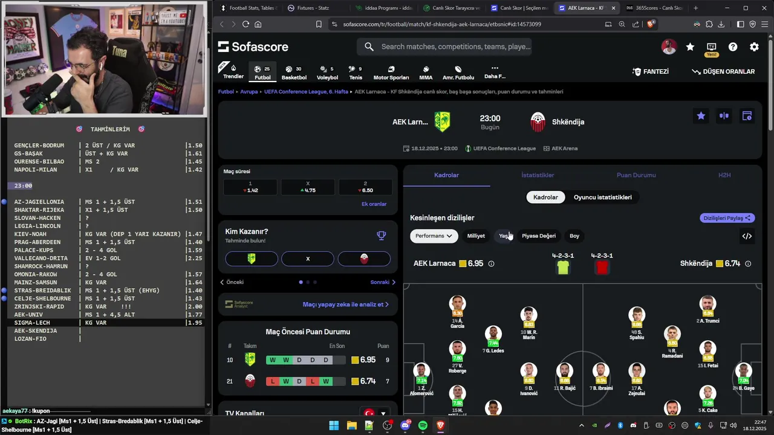Go to the browser home page
This screenshot has height=435, width=774.
pos(258,24)
